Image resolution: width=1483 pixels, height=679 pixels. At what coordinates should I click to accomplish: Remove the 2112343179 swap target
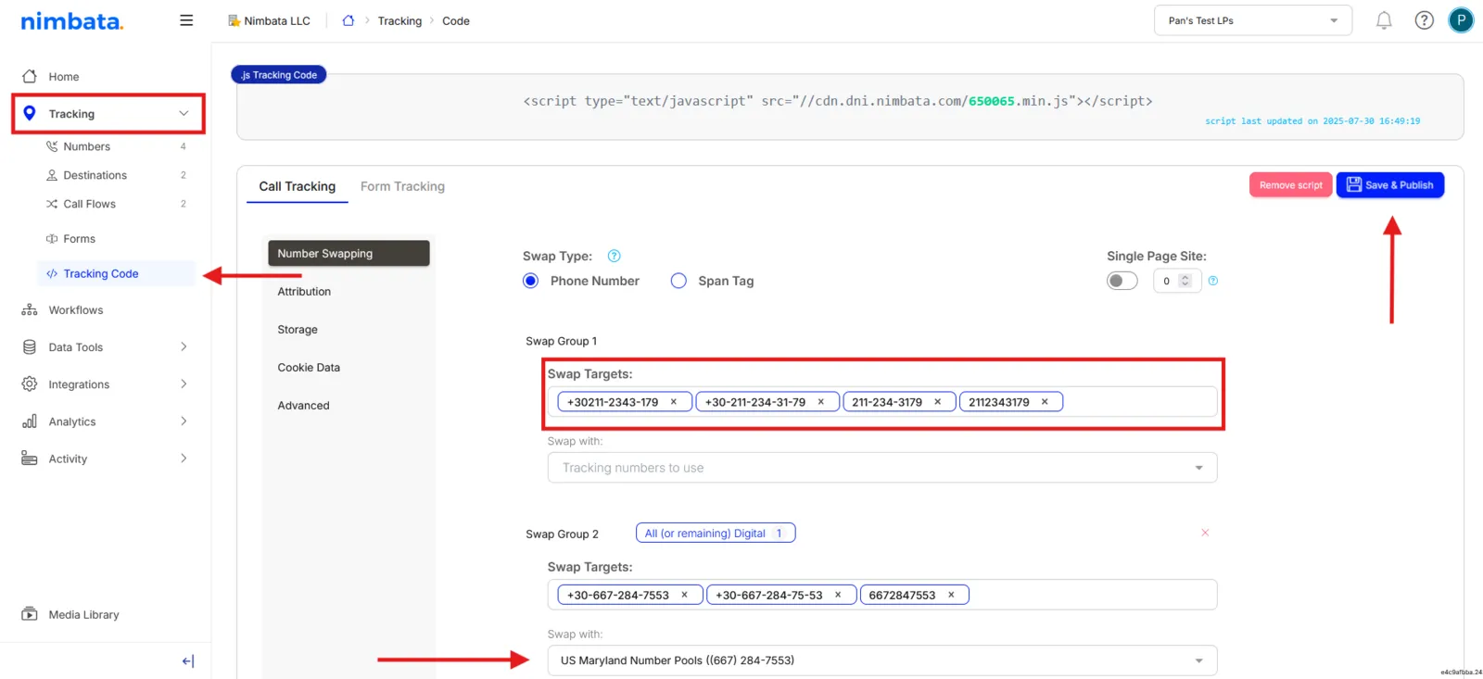pyautogui.click(x=1045, y=402)
